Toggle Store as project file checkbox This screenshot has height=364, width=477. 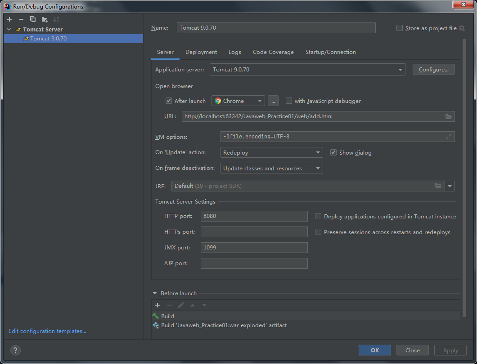pos(400,28)
